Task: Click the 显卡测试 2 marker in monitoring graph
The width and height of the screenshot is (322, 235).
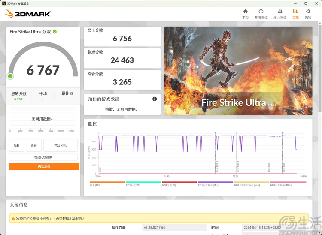Action: 238,166
